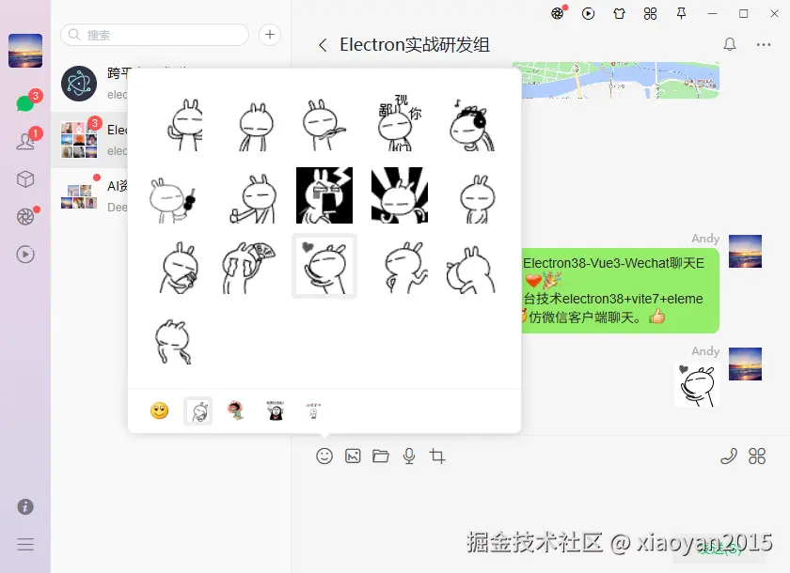Open the hamburger menu at sidebar bottom
The image size is (790, 573).
25,544
